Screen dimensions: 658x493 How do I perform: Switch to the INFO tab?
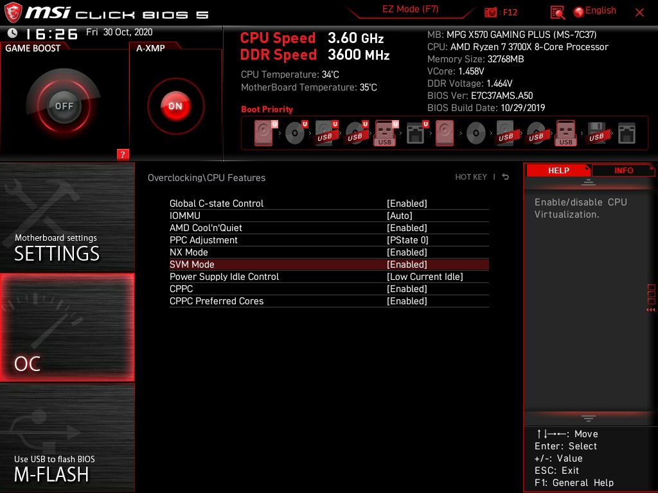(623, 170)
